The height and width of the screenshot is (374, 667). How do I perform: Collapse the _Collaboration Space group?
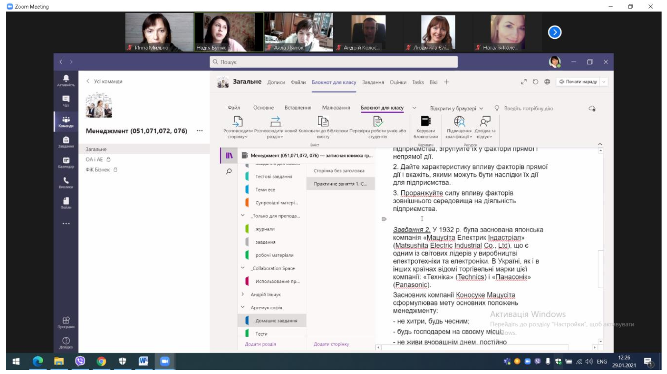243,268
